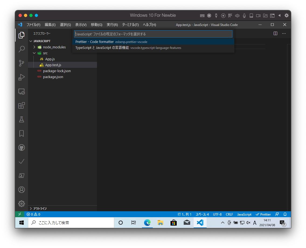Open the Mail app from the taskbar
Viewport: 306px width, 248px height.
pyautogui.click(x=187, y=223)
